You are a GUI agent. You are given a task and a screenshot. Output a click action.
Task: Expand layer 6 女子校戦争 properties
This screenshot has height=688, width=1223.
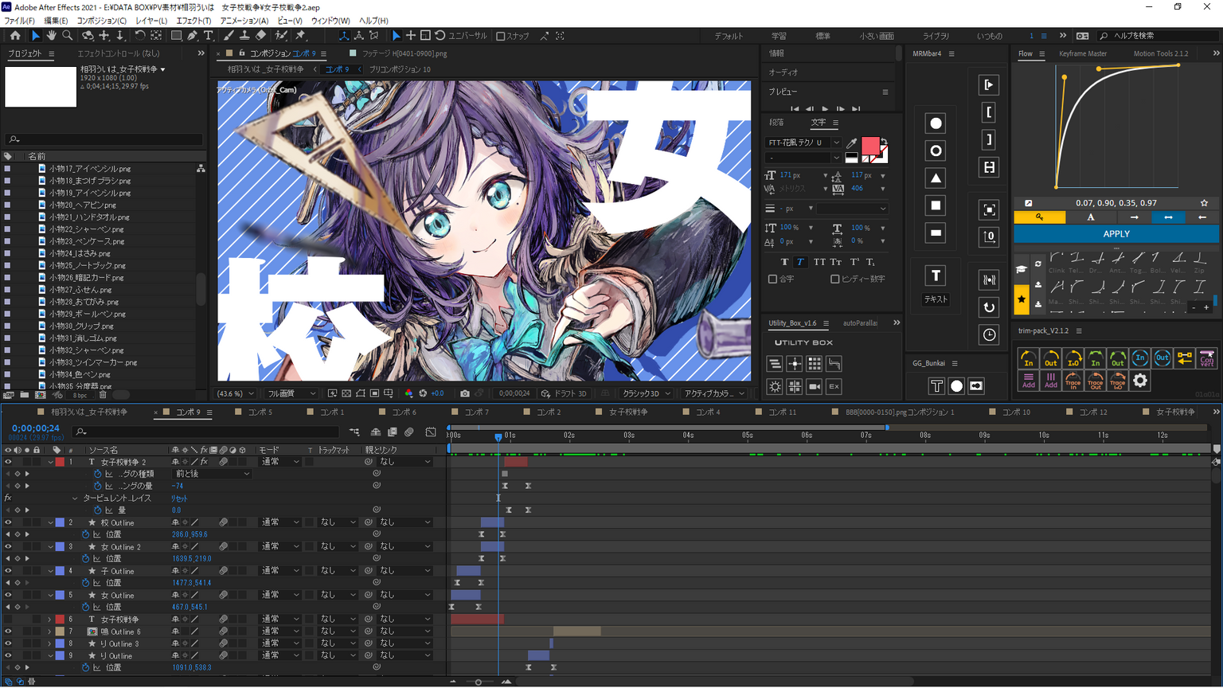click(49, 620)
